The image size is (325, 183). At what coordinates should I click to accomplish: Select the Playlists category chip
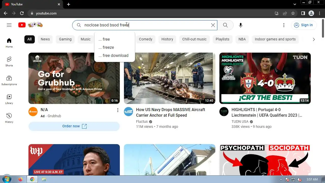click(222, 39)
